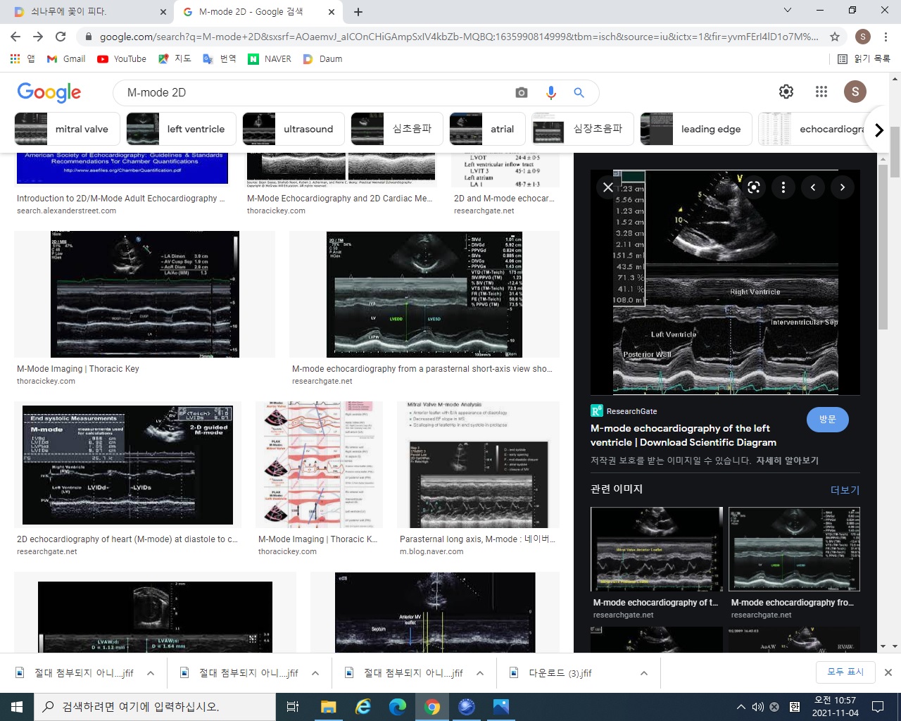This screenshot has width=901, height=721.
Task: Bookmark this page with the star icon
Action: tap(835, 37)
